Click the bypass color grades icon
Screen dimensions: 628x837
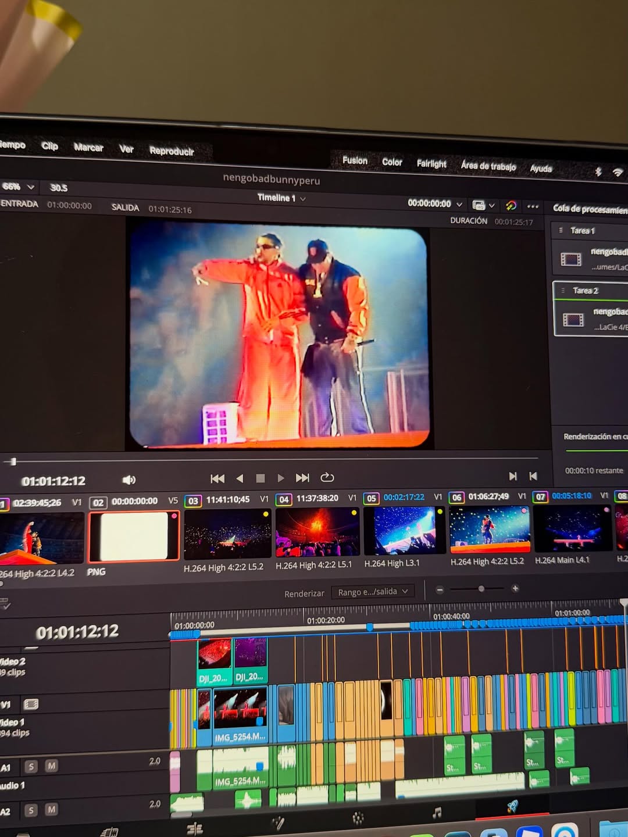(511, 205)
